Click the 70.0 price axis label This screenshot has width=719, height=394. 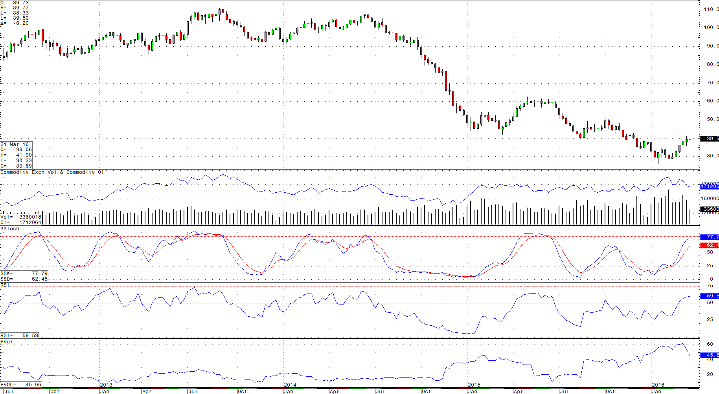point(713,83)
